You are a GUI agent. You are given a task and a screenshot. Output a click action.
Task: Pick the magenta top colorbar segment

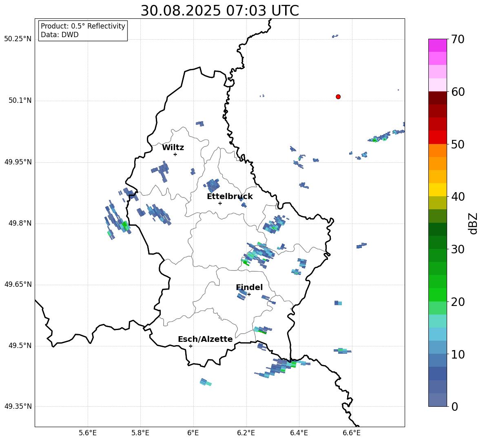(438, 45)
